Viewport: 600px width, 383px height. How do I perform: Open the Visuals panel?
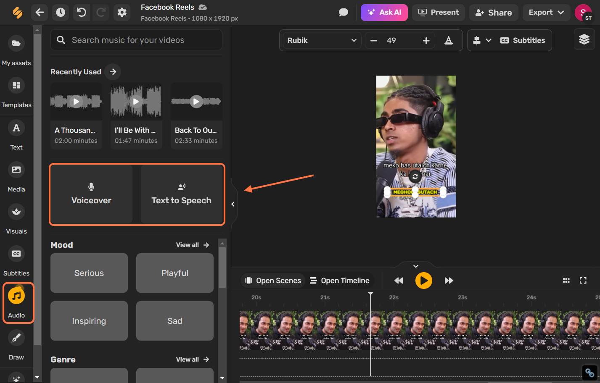coord(16,219)
